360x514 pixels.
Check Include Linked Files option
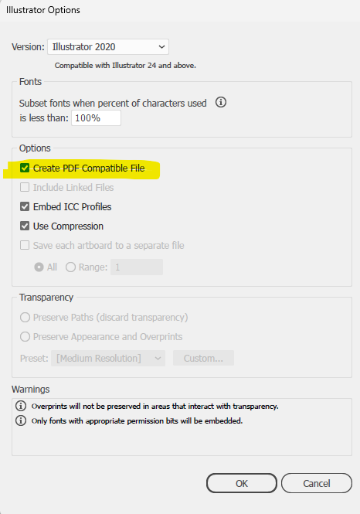[x=25, y=187]
